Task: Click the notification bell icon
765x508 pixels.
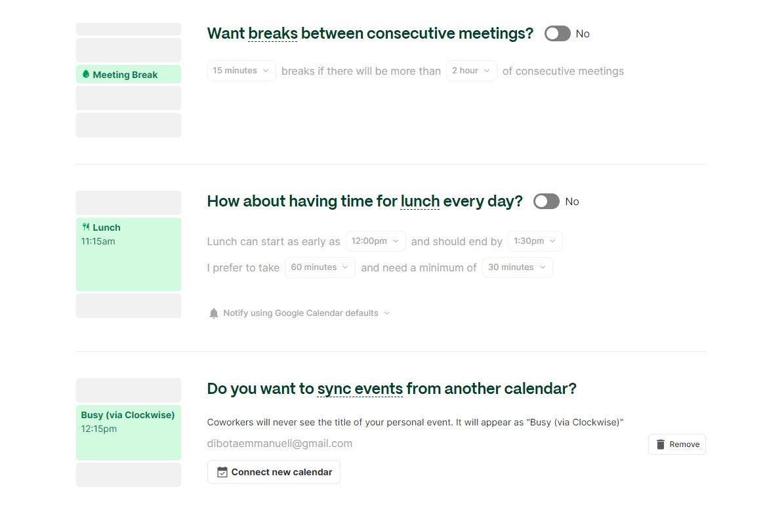Action: pyautogui.click(x=213, y=313)
